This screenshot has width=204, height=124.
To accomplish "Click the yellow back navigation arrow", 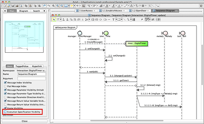I will click(x=72, y=6).
